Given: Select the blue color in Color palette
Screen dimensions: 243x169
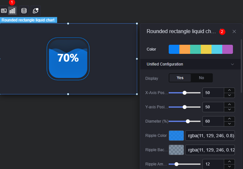Looking at the screenshot, I should pyautogui.click(x=174, y=49).
